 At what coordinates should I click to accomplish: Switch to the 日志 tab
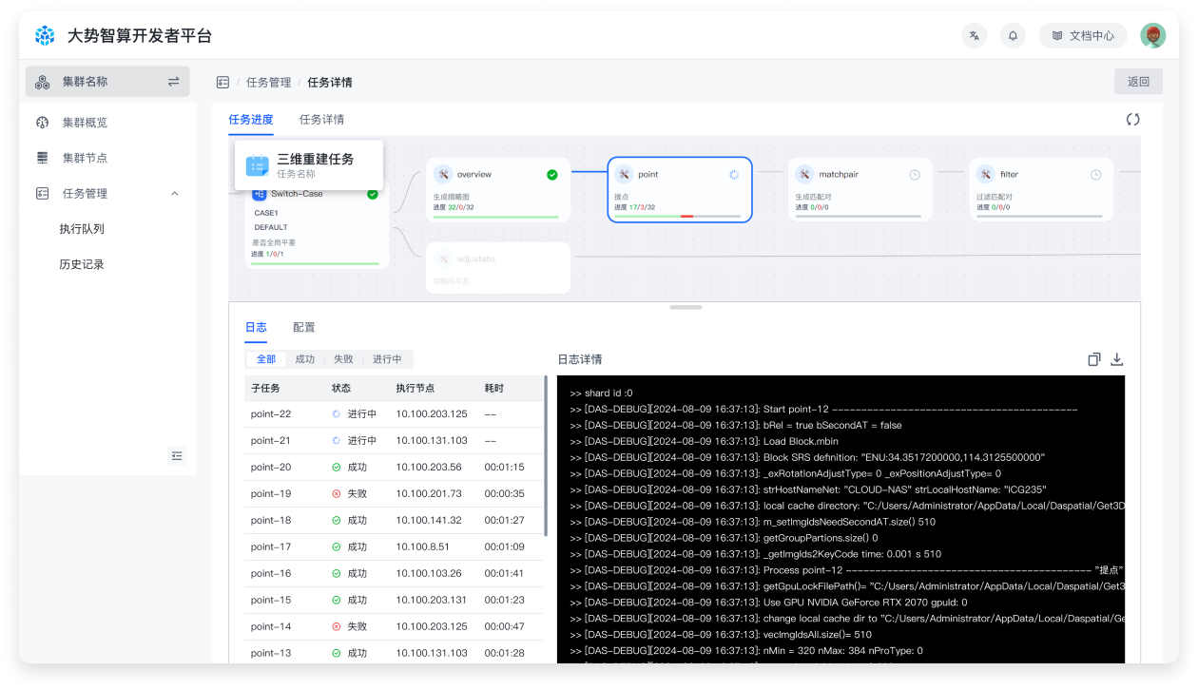tap(256, 328)
